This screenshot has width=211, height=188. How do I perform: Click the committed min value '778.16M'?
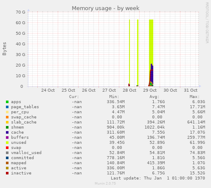pos(115,158)
